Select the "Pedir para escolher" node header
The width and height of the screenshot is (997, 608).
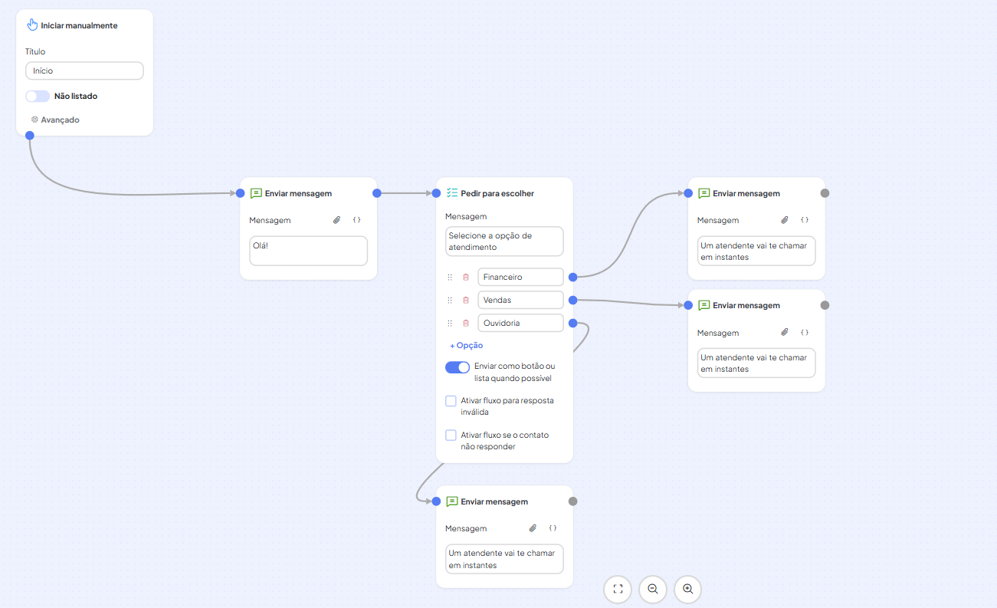497,194
